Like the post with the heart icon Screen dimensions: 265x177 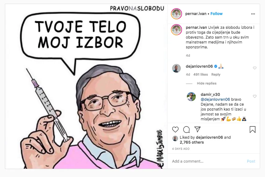tap(175, 130)
